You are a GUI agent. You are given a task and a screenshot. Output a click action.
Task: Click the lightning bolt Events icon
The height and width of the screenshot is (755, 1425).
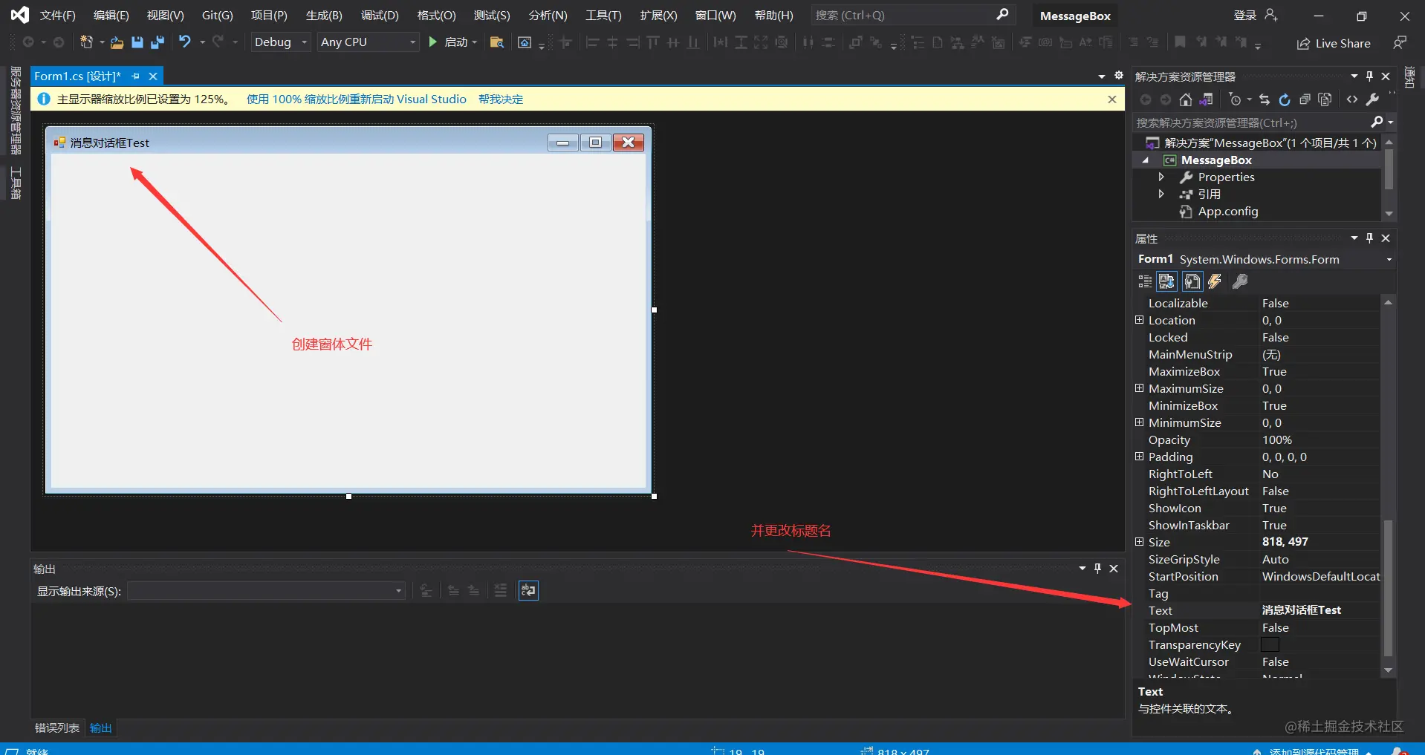pos(1215,281)
